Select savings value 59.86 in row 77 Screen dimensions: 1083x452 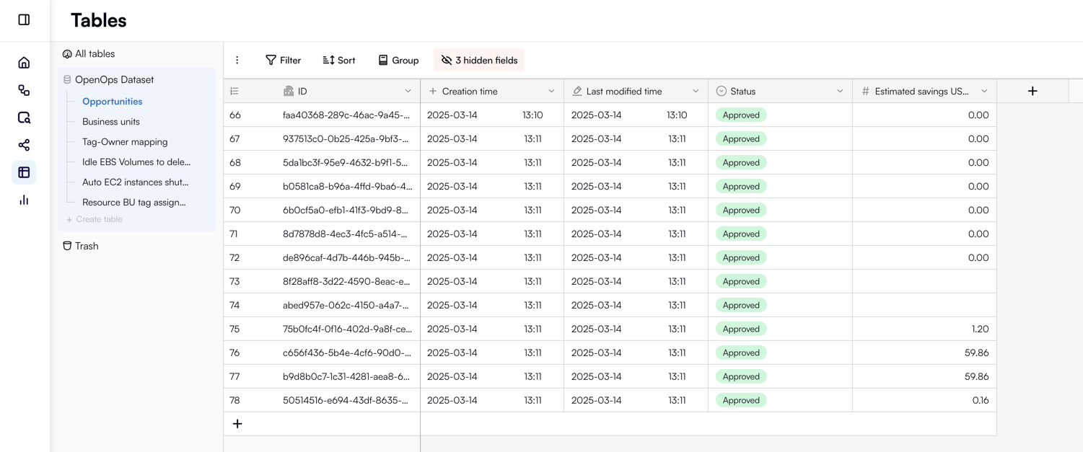coord(976,377)
